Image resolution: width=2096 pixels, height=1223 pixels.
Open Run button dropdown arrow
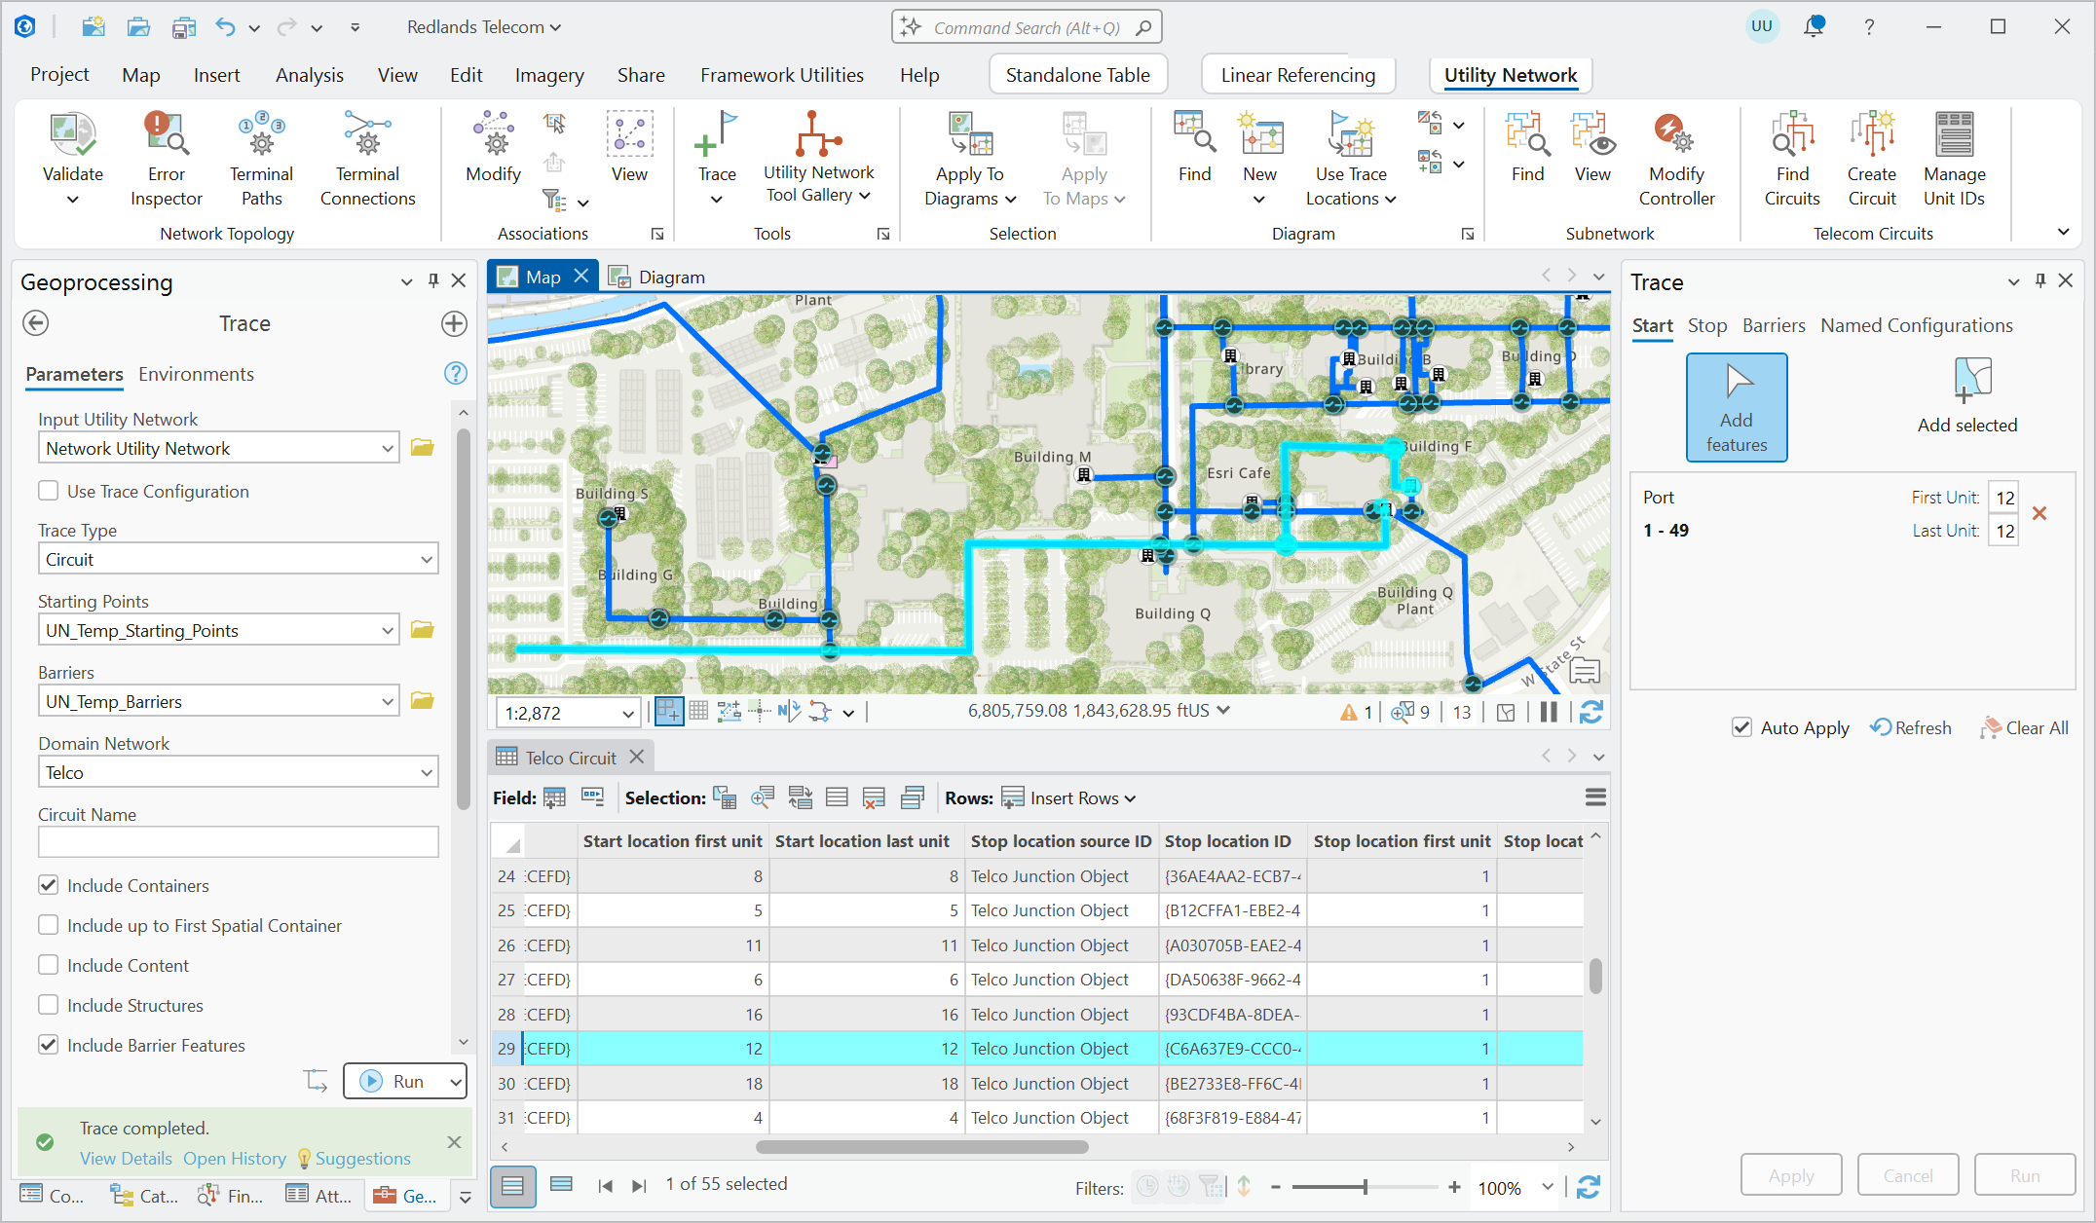pyautogui.click(x=455, y=1081)
